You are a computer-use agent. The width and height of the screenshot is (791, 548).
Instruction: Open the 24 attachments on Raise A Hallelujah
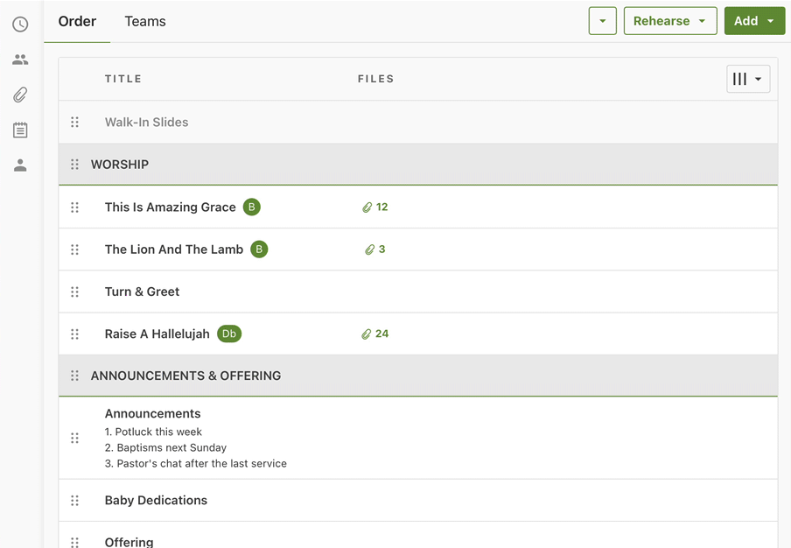(x=374, y=334)
